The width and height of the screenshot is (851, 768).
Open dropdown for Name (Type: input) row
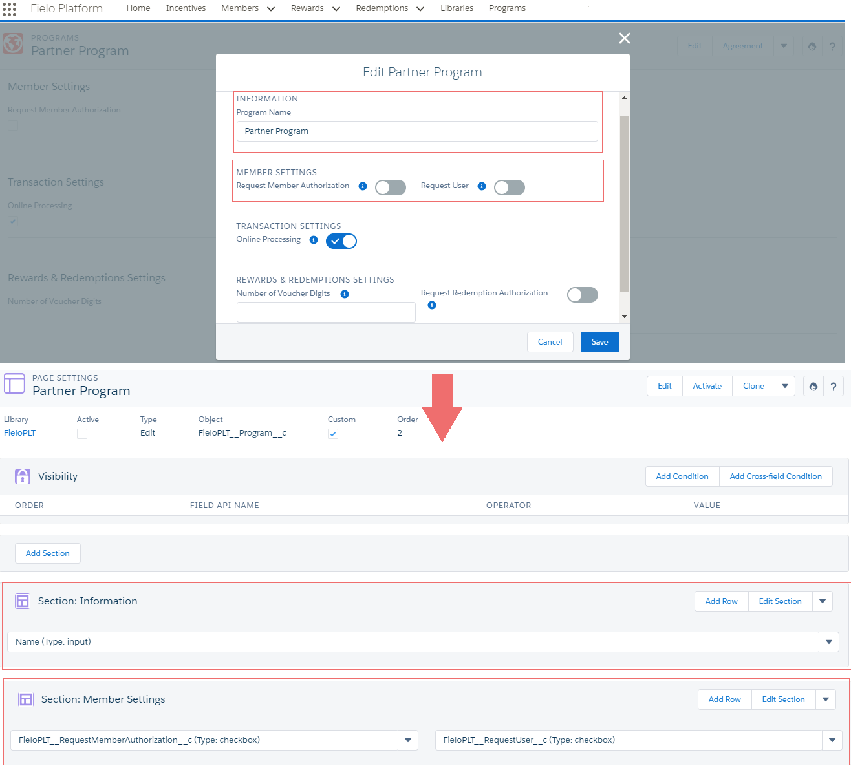pos(829,642)
